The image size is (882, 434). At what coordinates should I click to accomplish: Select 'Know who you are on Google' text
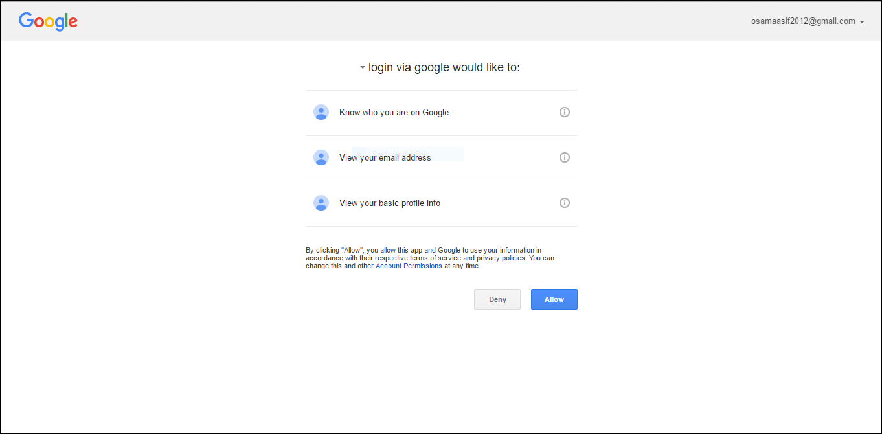tap(394, 112)
